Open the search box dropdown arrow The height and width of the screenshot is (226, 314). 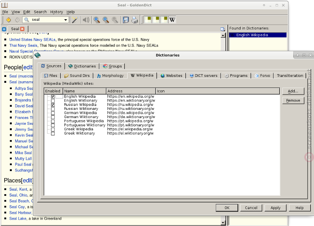pyautogui.click(x=66, y=20)
